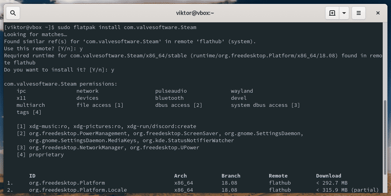Click the 'wayland' permission text
The width and height of the screenshot is (391, 196).
[x=242, y=91]
